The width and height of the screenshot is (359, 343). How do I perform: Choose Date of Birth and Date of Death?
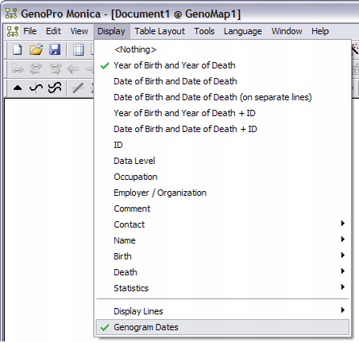click(222, 81)
